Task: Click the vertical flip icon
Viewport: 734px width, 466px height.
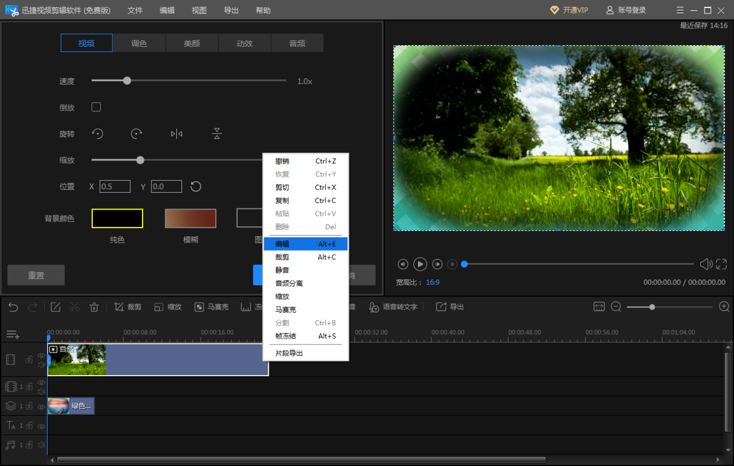Action: tap(217, 134)
